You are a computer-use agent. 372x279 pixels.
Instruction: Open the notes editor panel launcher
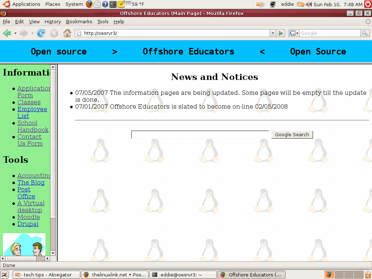click(121, 4)
